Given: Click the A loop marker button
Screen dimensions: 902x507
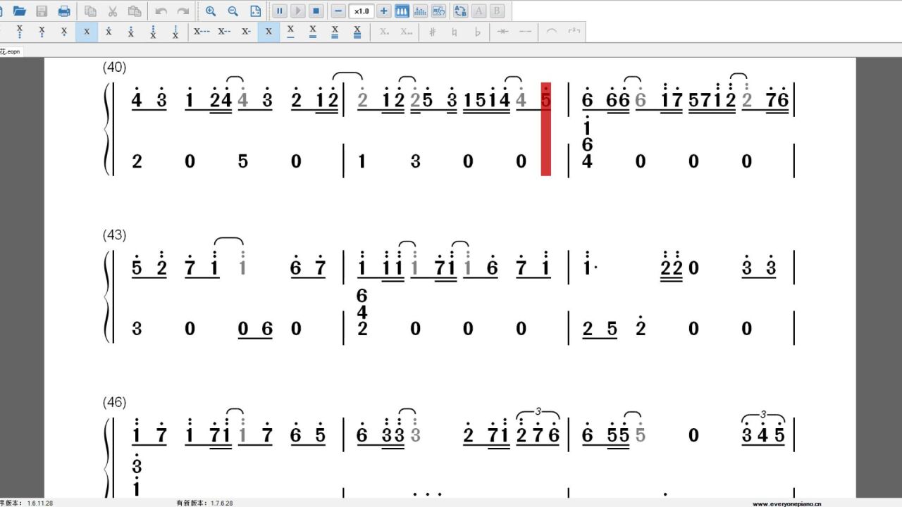Looking at the screenshot, I should pos(479,11).
